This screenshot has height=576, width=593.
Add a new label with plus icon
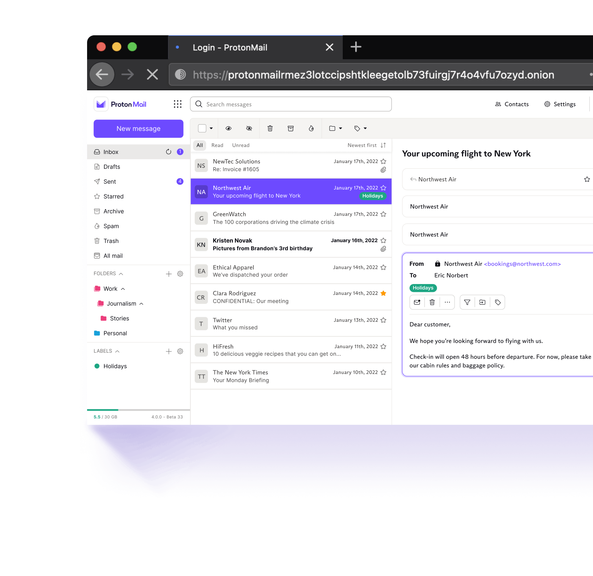point(169,351)
